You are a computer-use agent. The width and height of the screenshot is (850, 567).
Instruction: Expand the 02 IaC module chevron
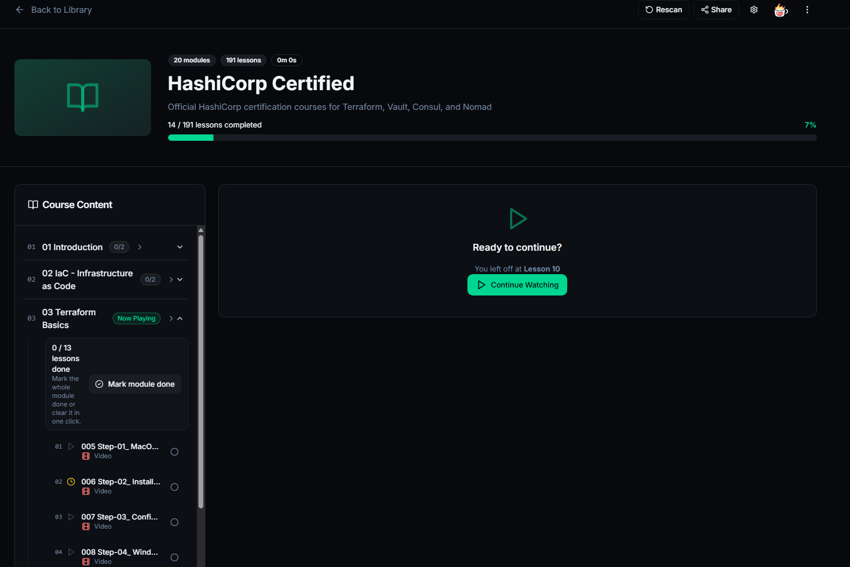coord(180,279)
